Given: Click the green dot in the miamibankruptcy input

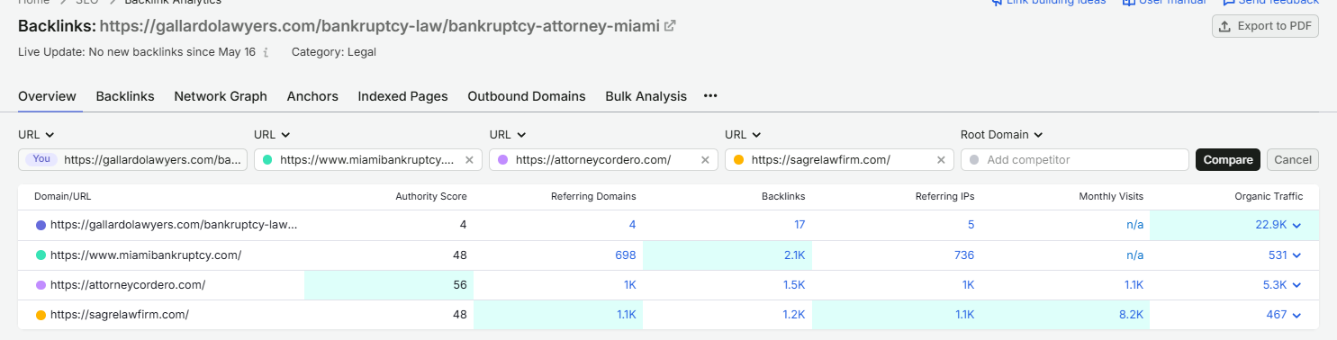Looking at the screenshot, I should pos(266,160).
